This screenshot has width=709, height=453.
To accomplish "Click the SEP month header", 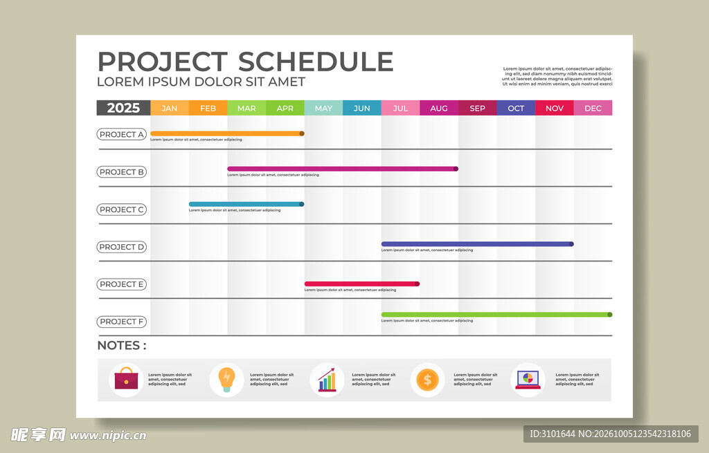I will [478, 108].
